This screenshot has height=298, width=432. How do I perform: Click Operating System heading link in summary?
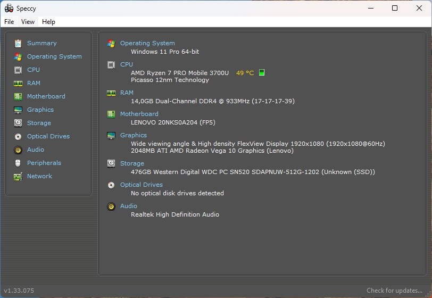pos(147,43)
